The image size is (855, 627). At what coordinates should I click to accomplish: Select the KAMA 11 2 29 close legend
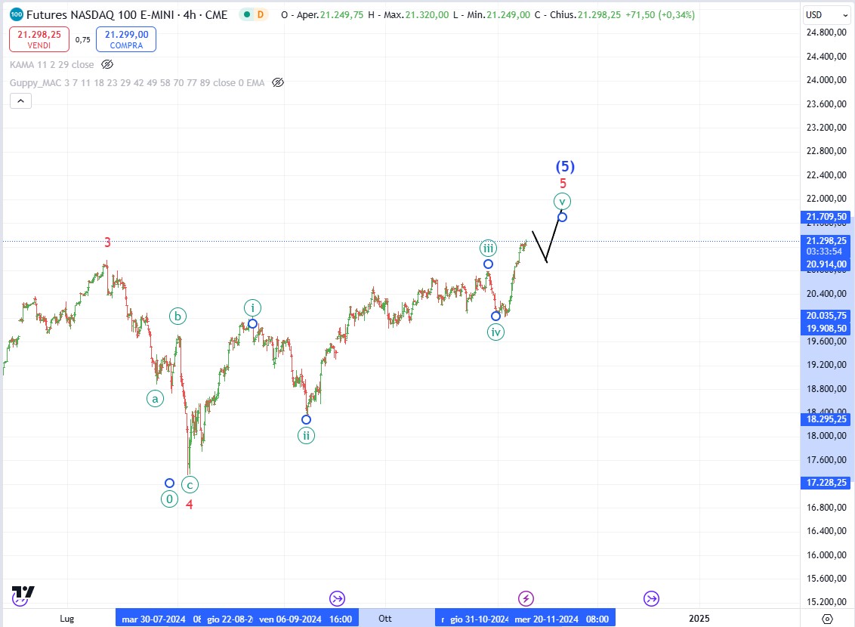pos(52,64)
